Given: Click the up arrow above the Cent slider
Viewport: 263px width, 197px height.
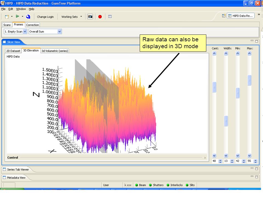Looking at the screenshot, I should [x=214, y=53].
